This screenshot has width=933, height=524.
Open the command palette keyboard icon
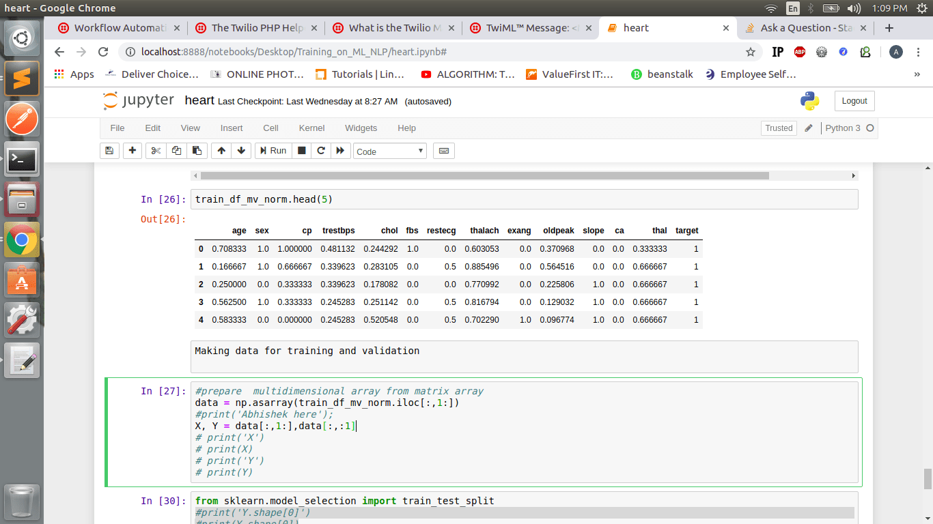click(x=443, y=151)
